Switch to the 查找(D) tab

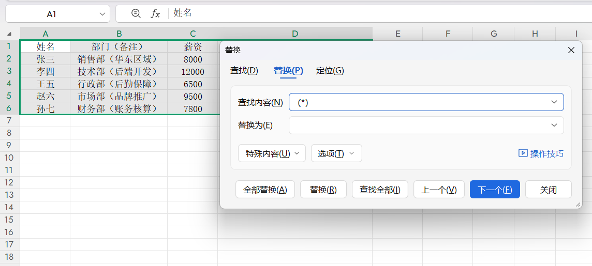tap(244, 71)
